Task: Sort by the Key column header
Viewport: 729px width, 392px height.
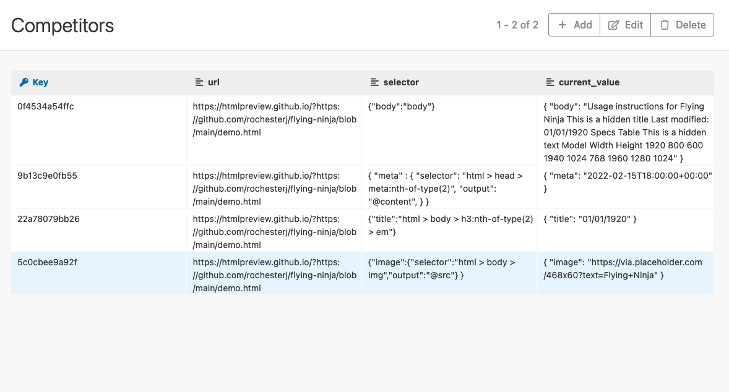Action: pyautogui.click(x=41, y=82)
